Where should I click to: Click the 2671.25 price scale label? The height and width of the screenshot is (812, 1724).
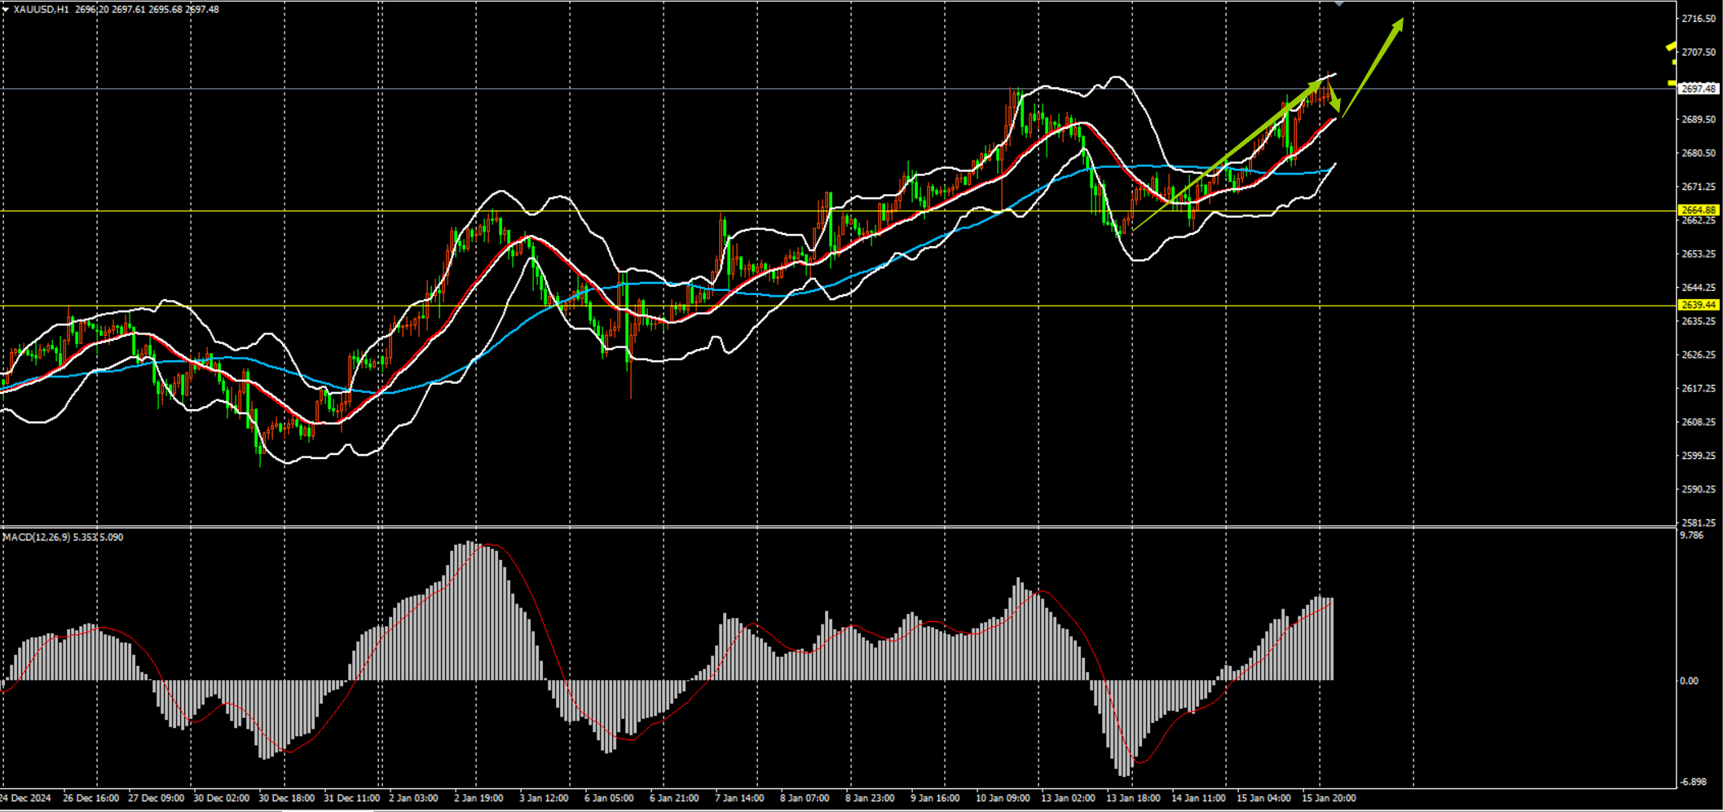(1699, 187)
